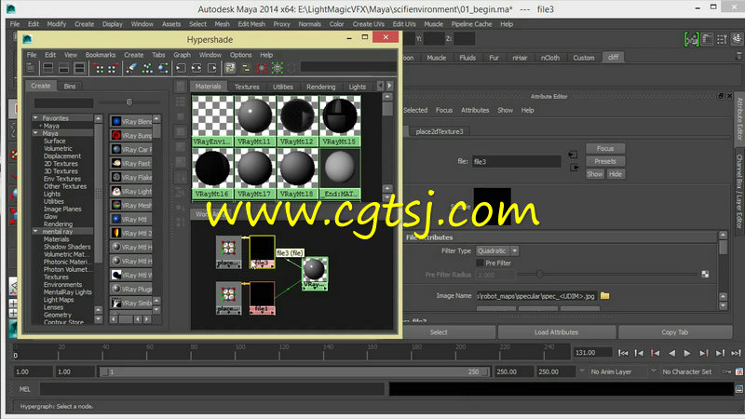The image size is (745, 419).
Task: Open the Bins tab
Action: (69, 86)
